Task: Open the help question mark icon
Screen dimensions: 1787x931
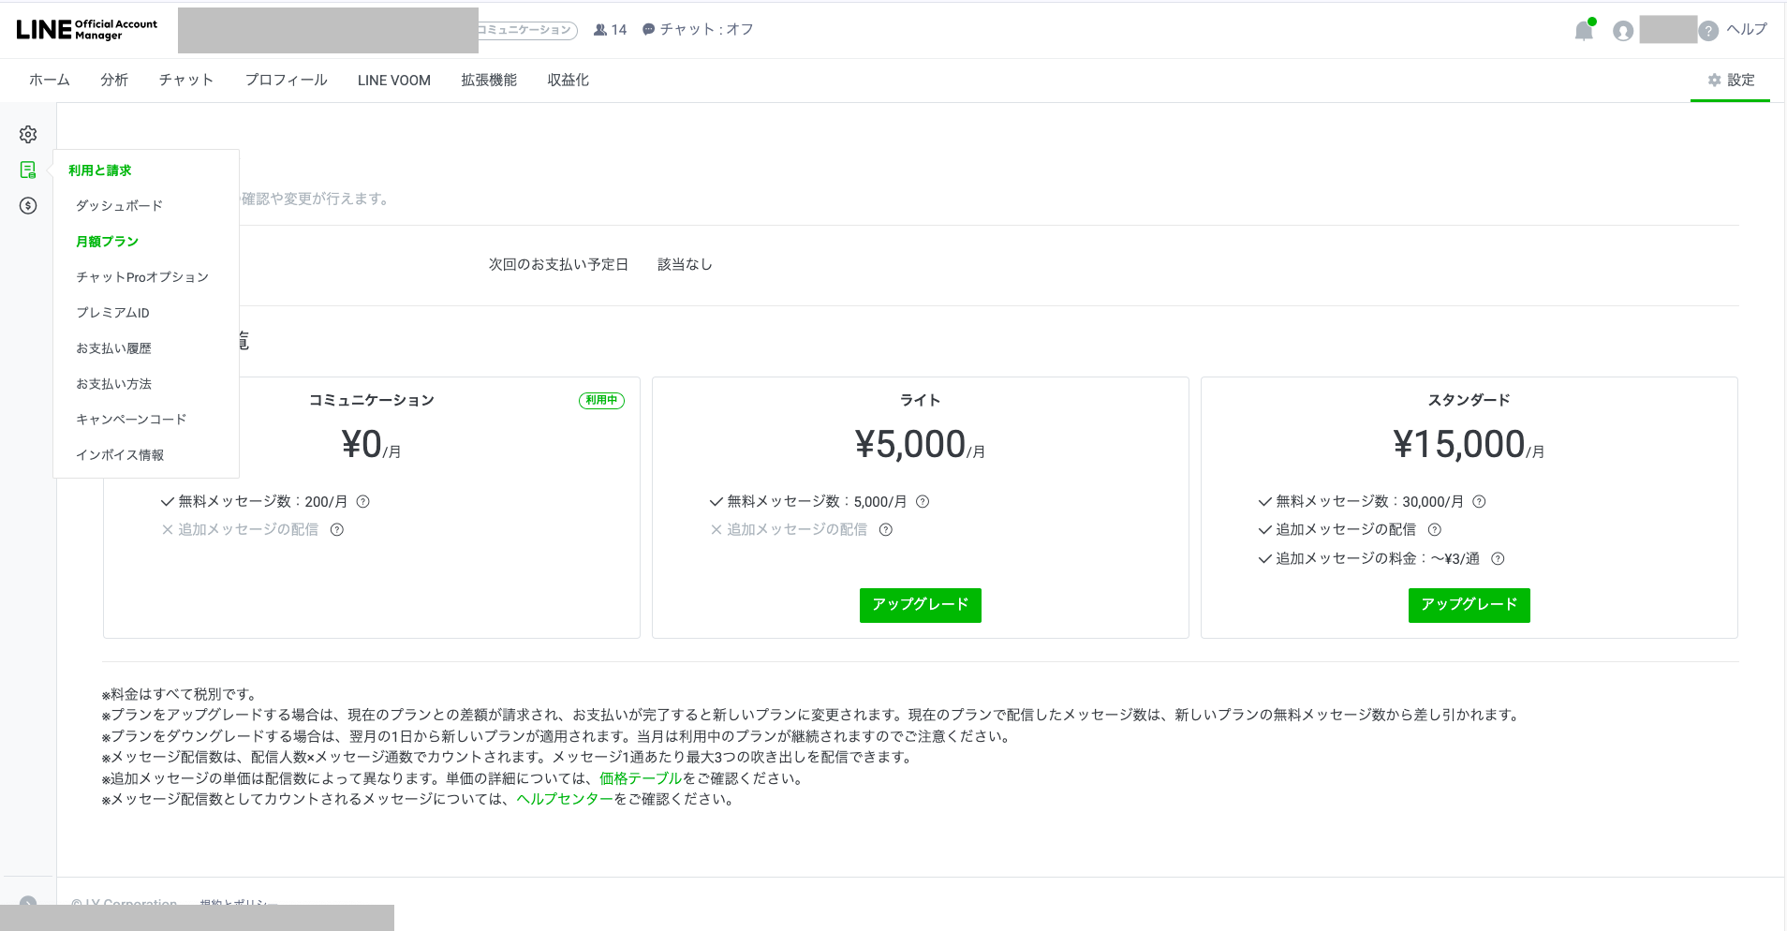Action: (x=1708, y=31)
